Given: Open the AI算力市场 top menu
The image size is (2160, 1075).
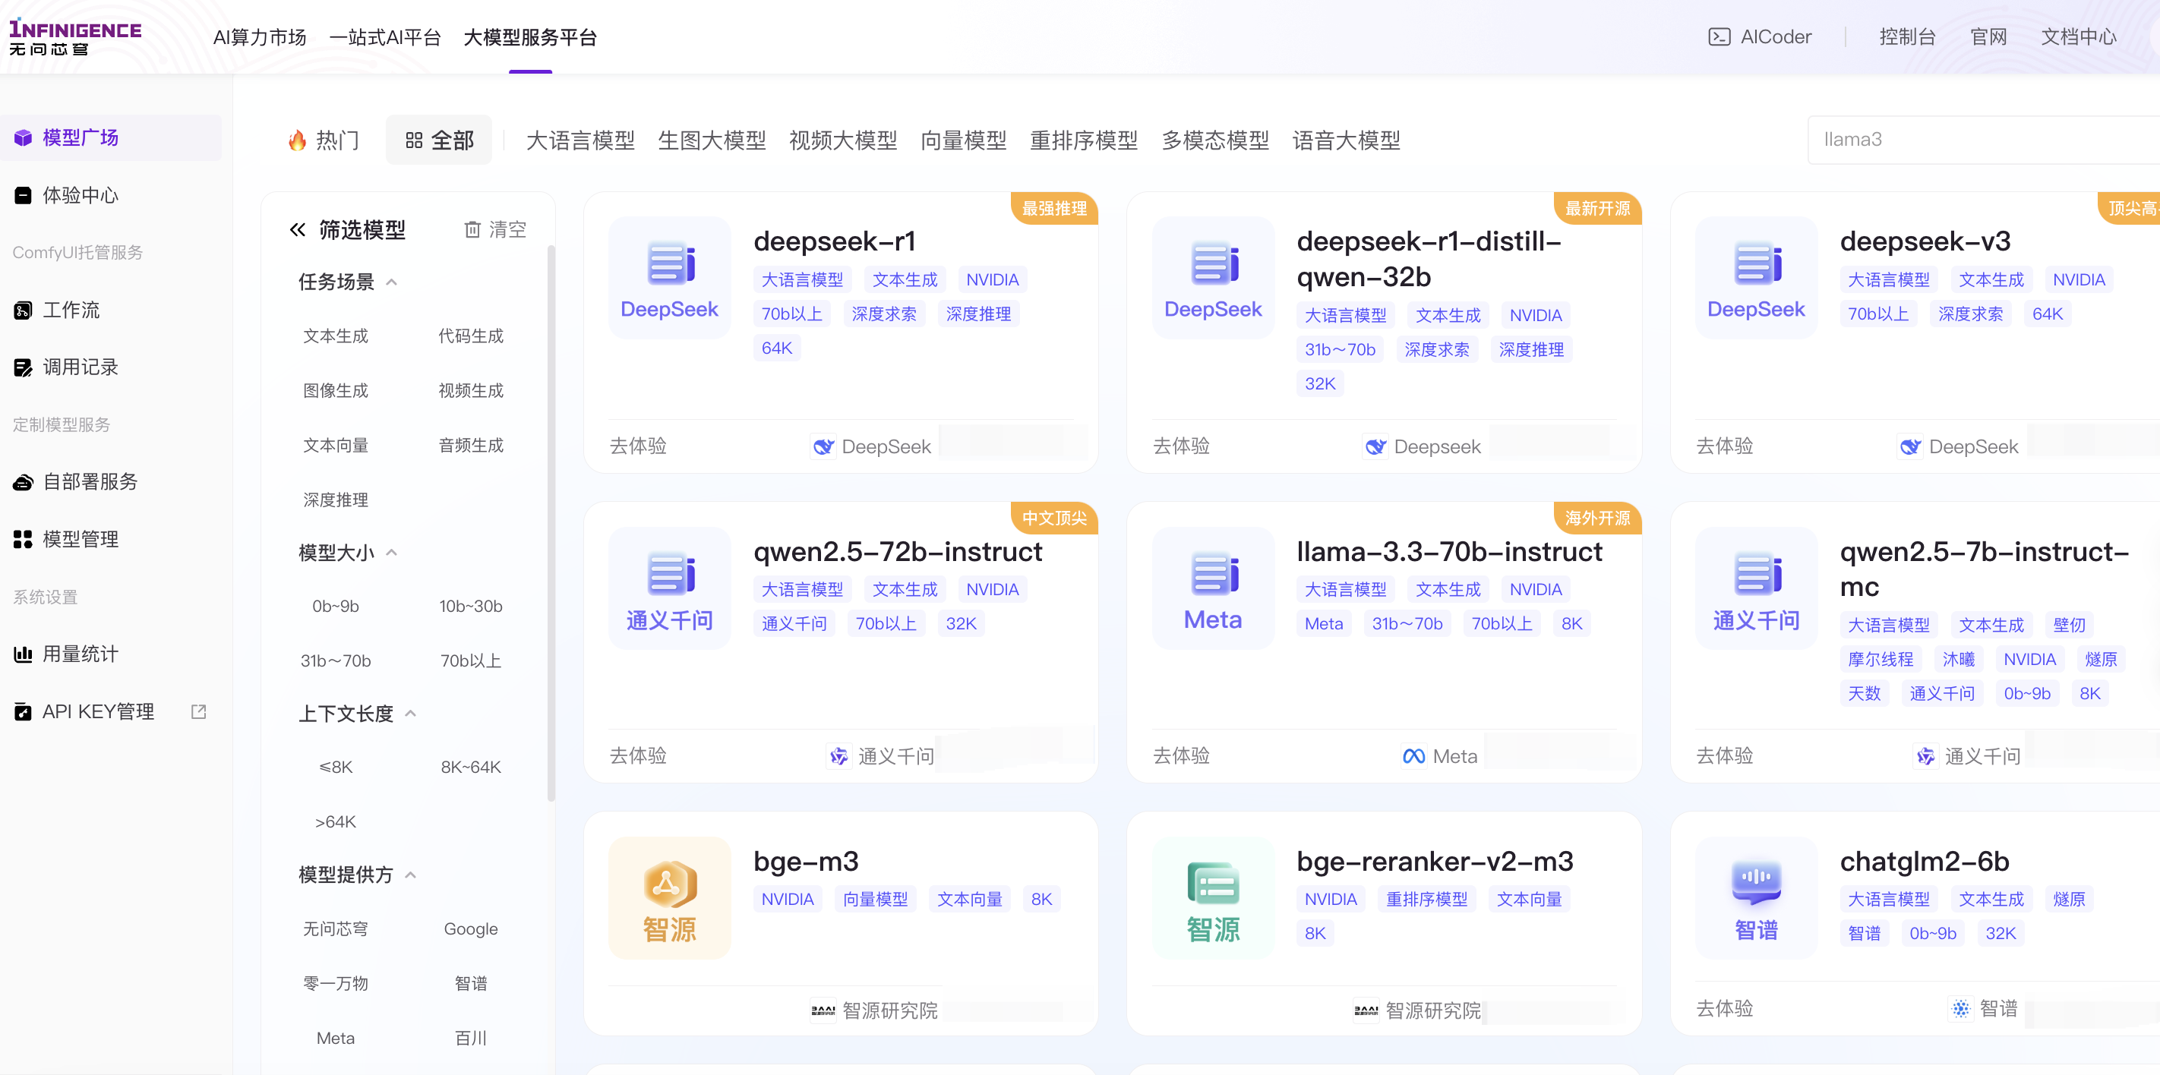Looking at the screenshot, I should 259,37.
